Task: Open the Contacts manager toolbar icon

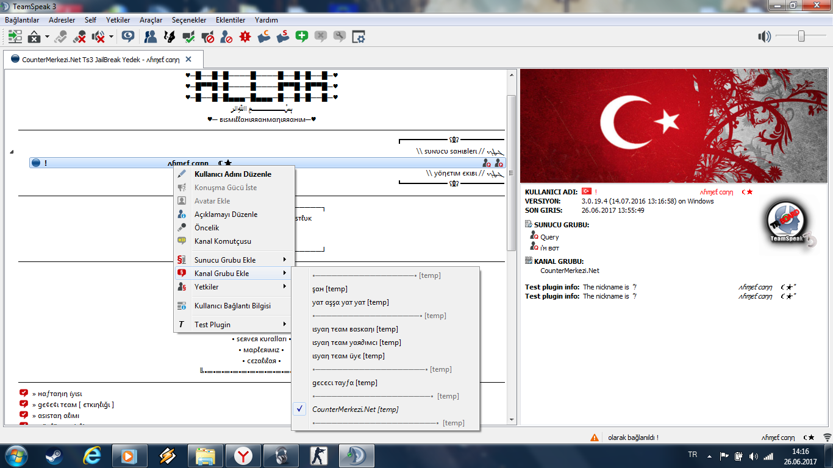Action: (151, 37)
